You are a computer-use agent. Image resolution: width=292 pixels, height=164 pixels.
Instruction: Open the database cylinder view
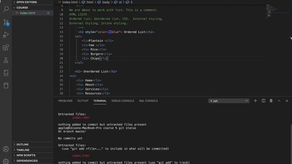[6, 86]
